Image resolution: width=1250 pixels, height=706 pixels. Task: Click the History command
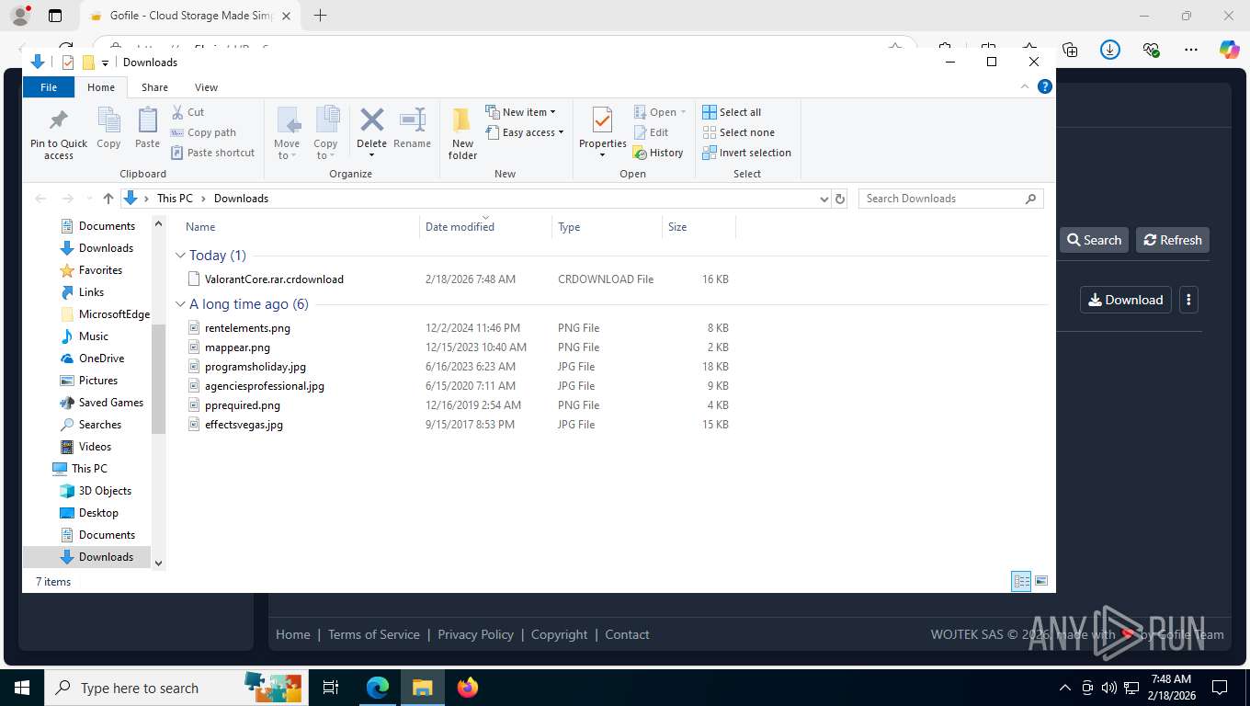click(x=658, y=153)
